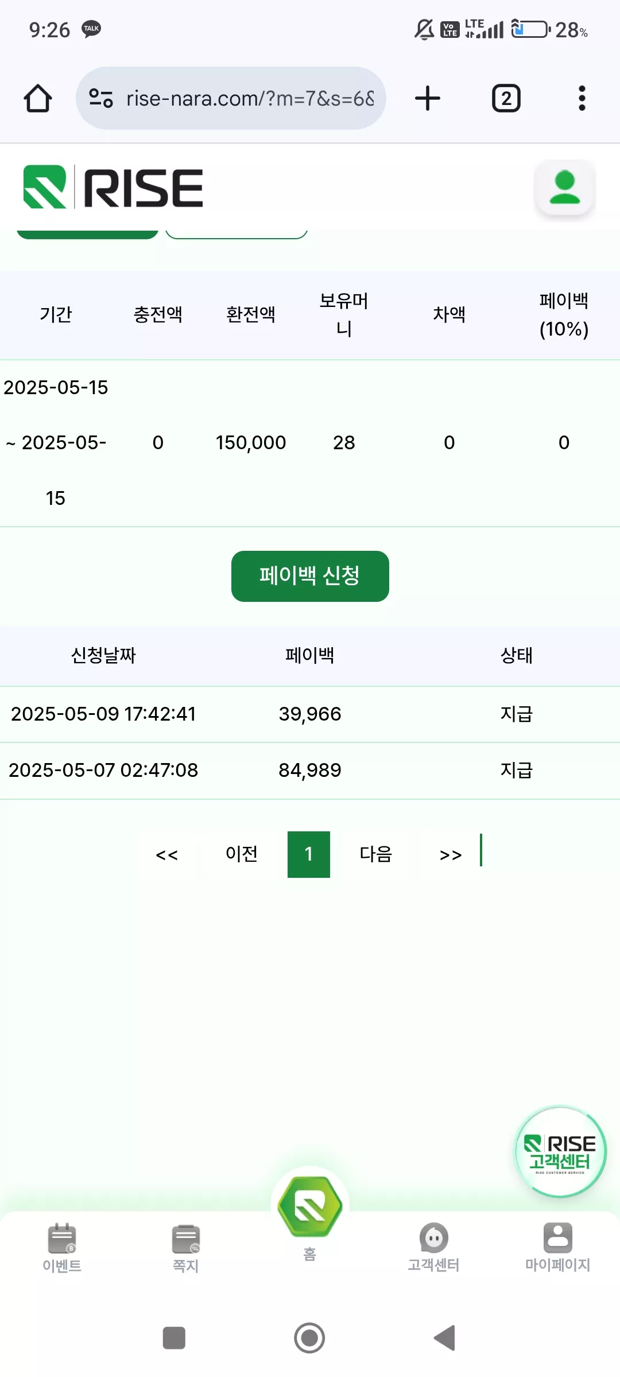Open the tab switcher showing 2
The width and height of the screenshot is (620, 1377).
(x=506, y=98)
